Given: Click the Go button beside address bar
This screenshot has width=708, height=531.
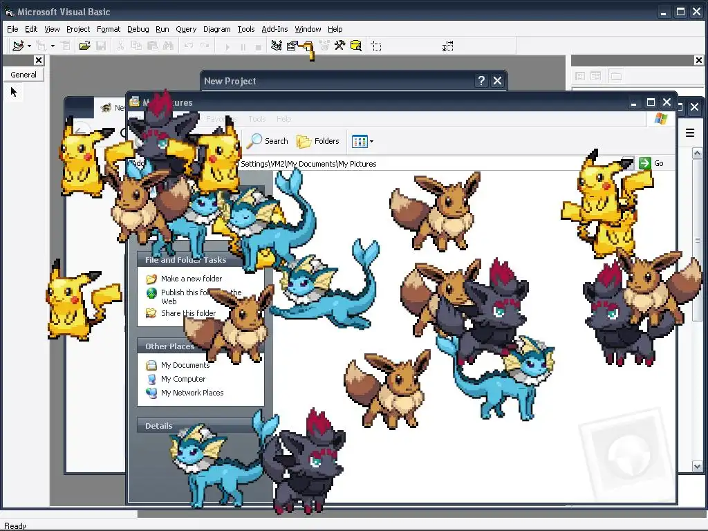Looking at the screenshot, I should 651,163.
